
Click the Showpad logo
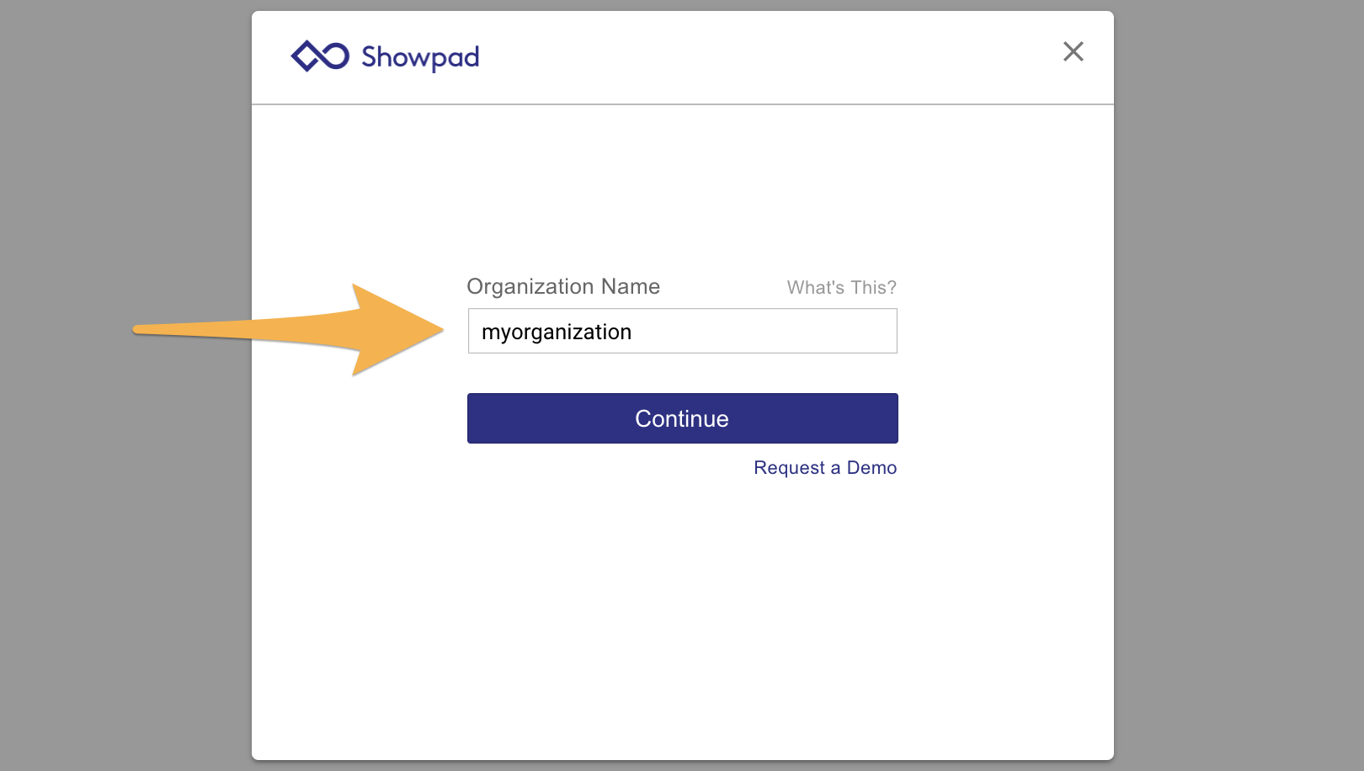[385, 56]
